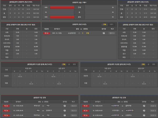Click stadium icon for 01.18 away schedule match
158x118 pixels.
144,106
